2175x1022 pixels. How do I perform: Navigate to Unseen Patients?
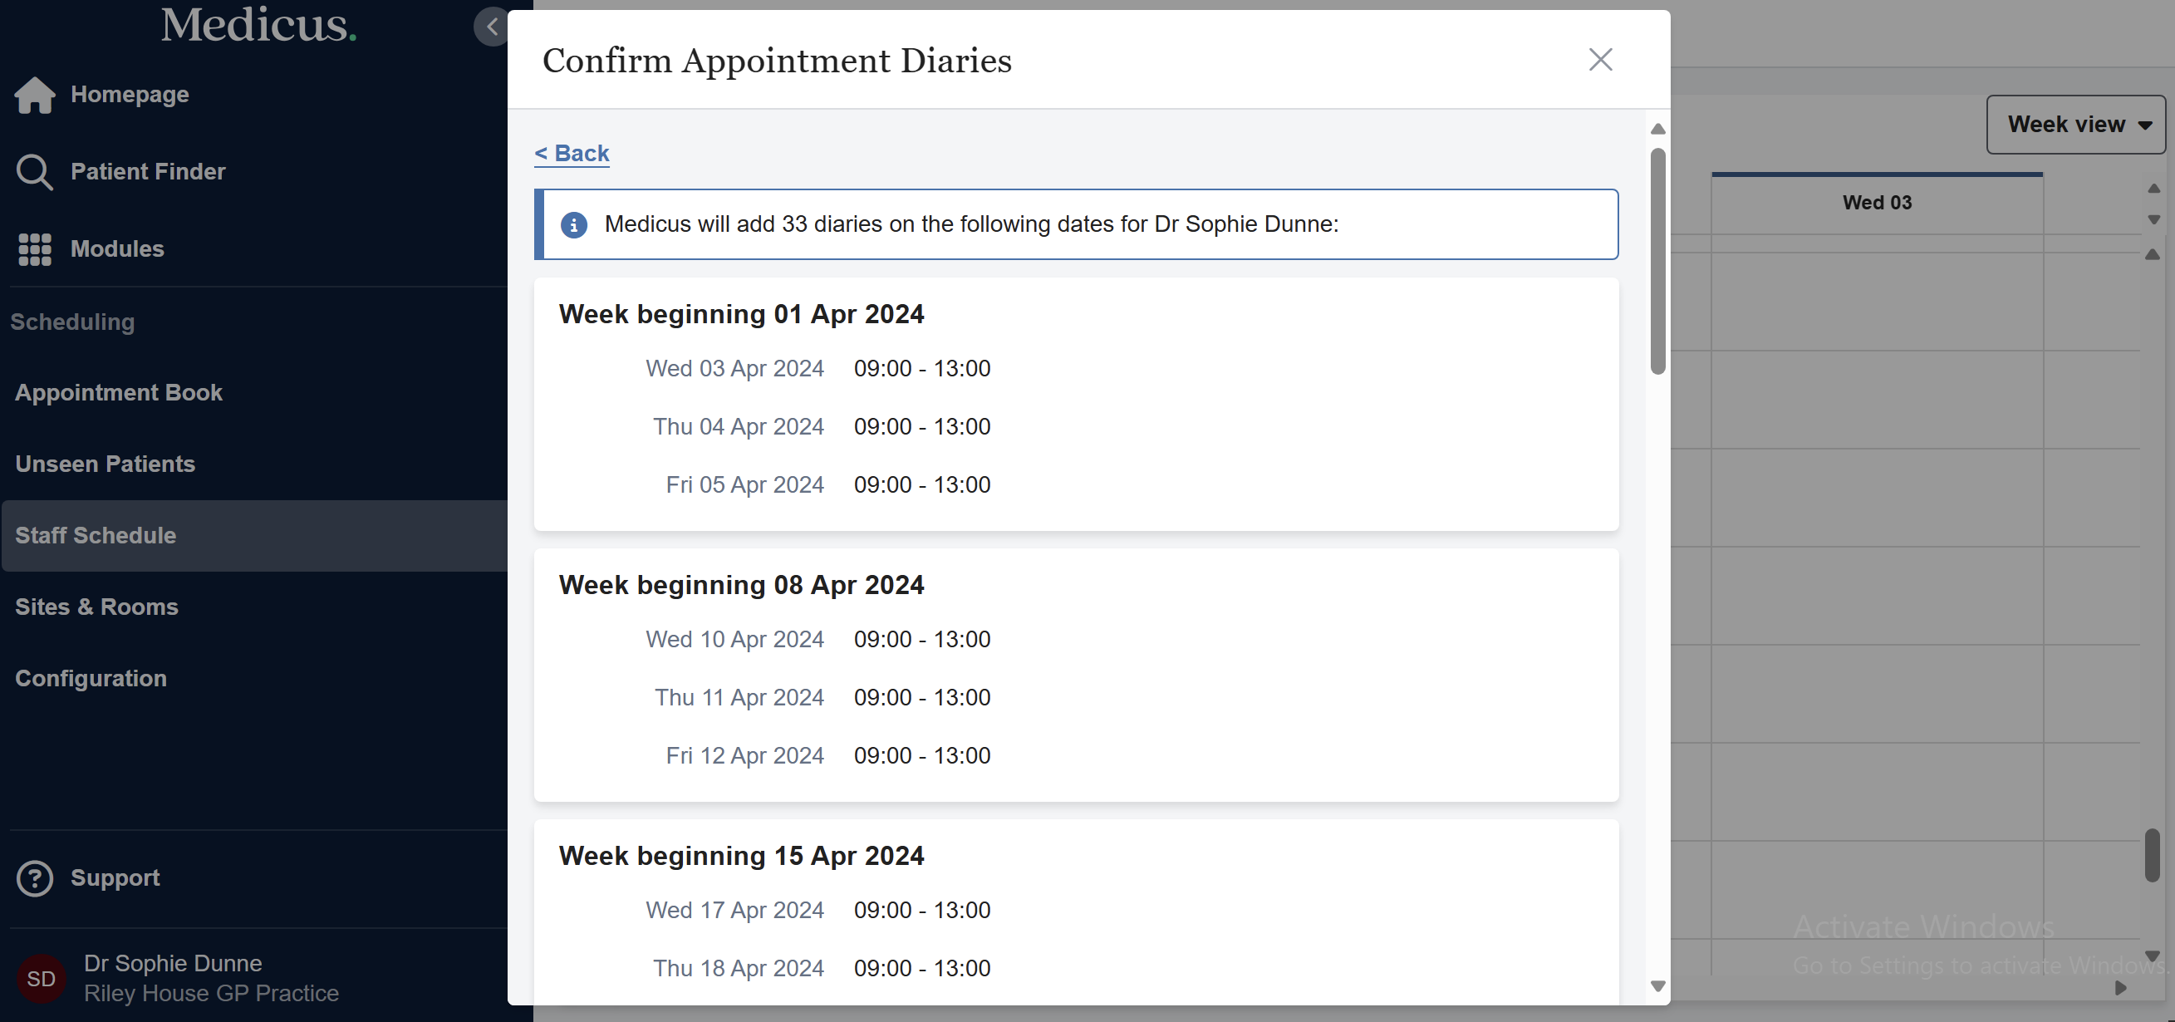105,463
